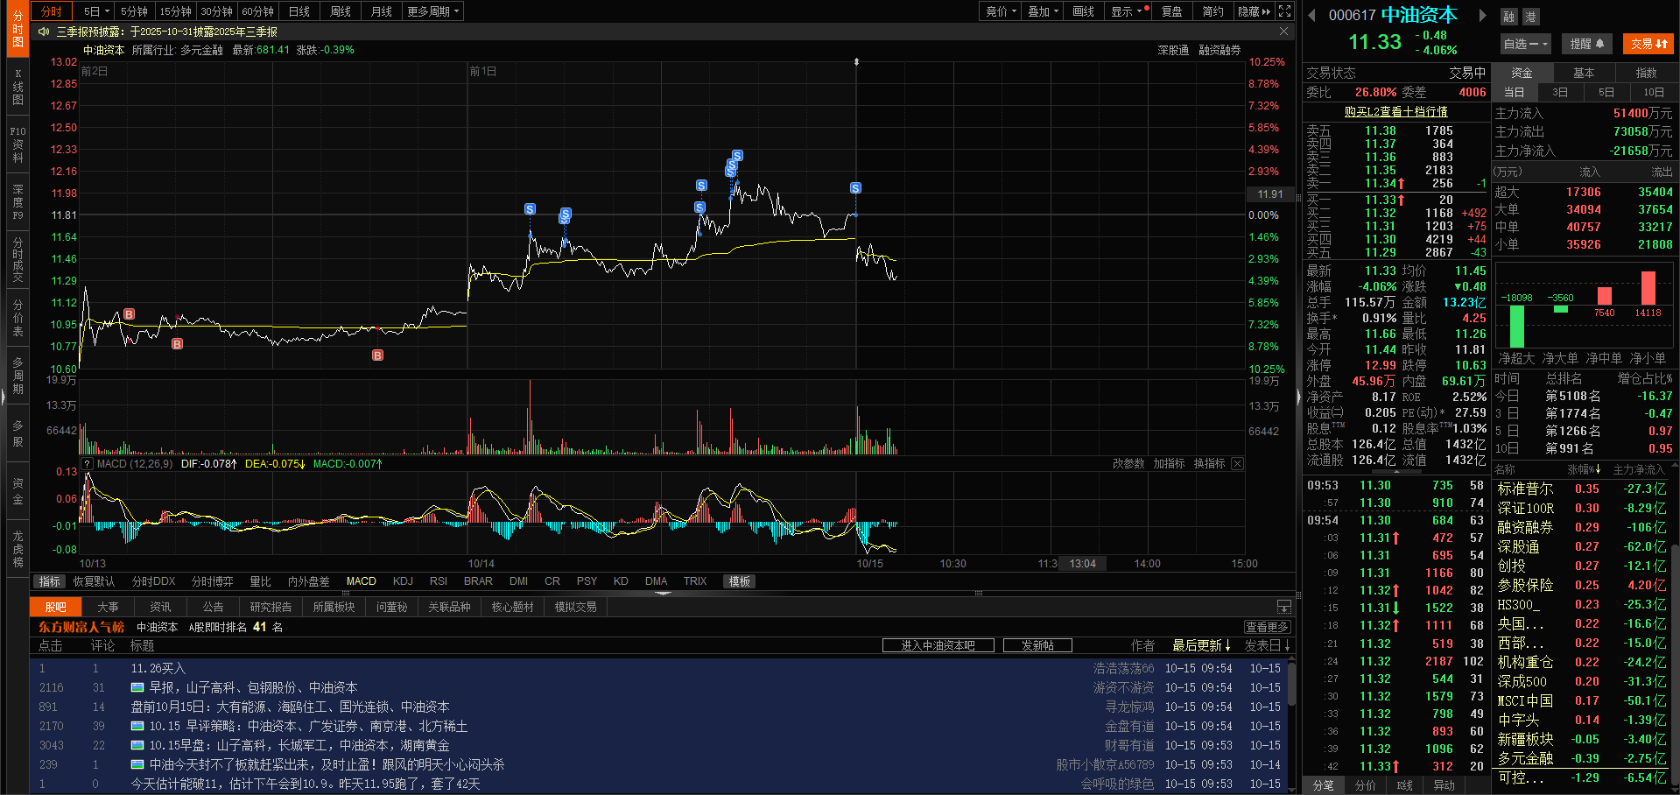Switch indicator to KDJ
The width and height of the screenshot is (1680, 795).
click(403, 581)
